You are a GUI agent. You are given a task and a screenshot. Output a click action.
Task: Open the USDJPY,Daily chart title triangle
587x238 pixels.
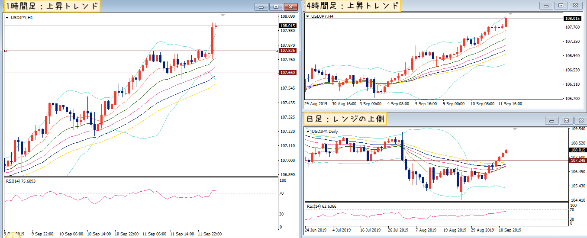308,131
